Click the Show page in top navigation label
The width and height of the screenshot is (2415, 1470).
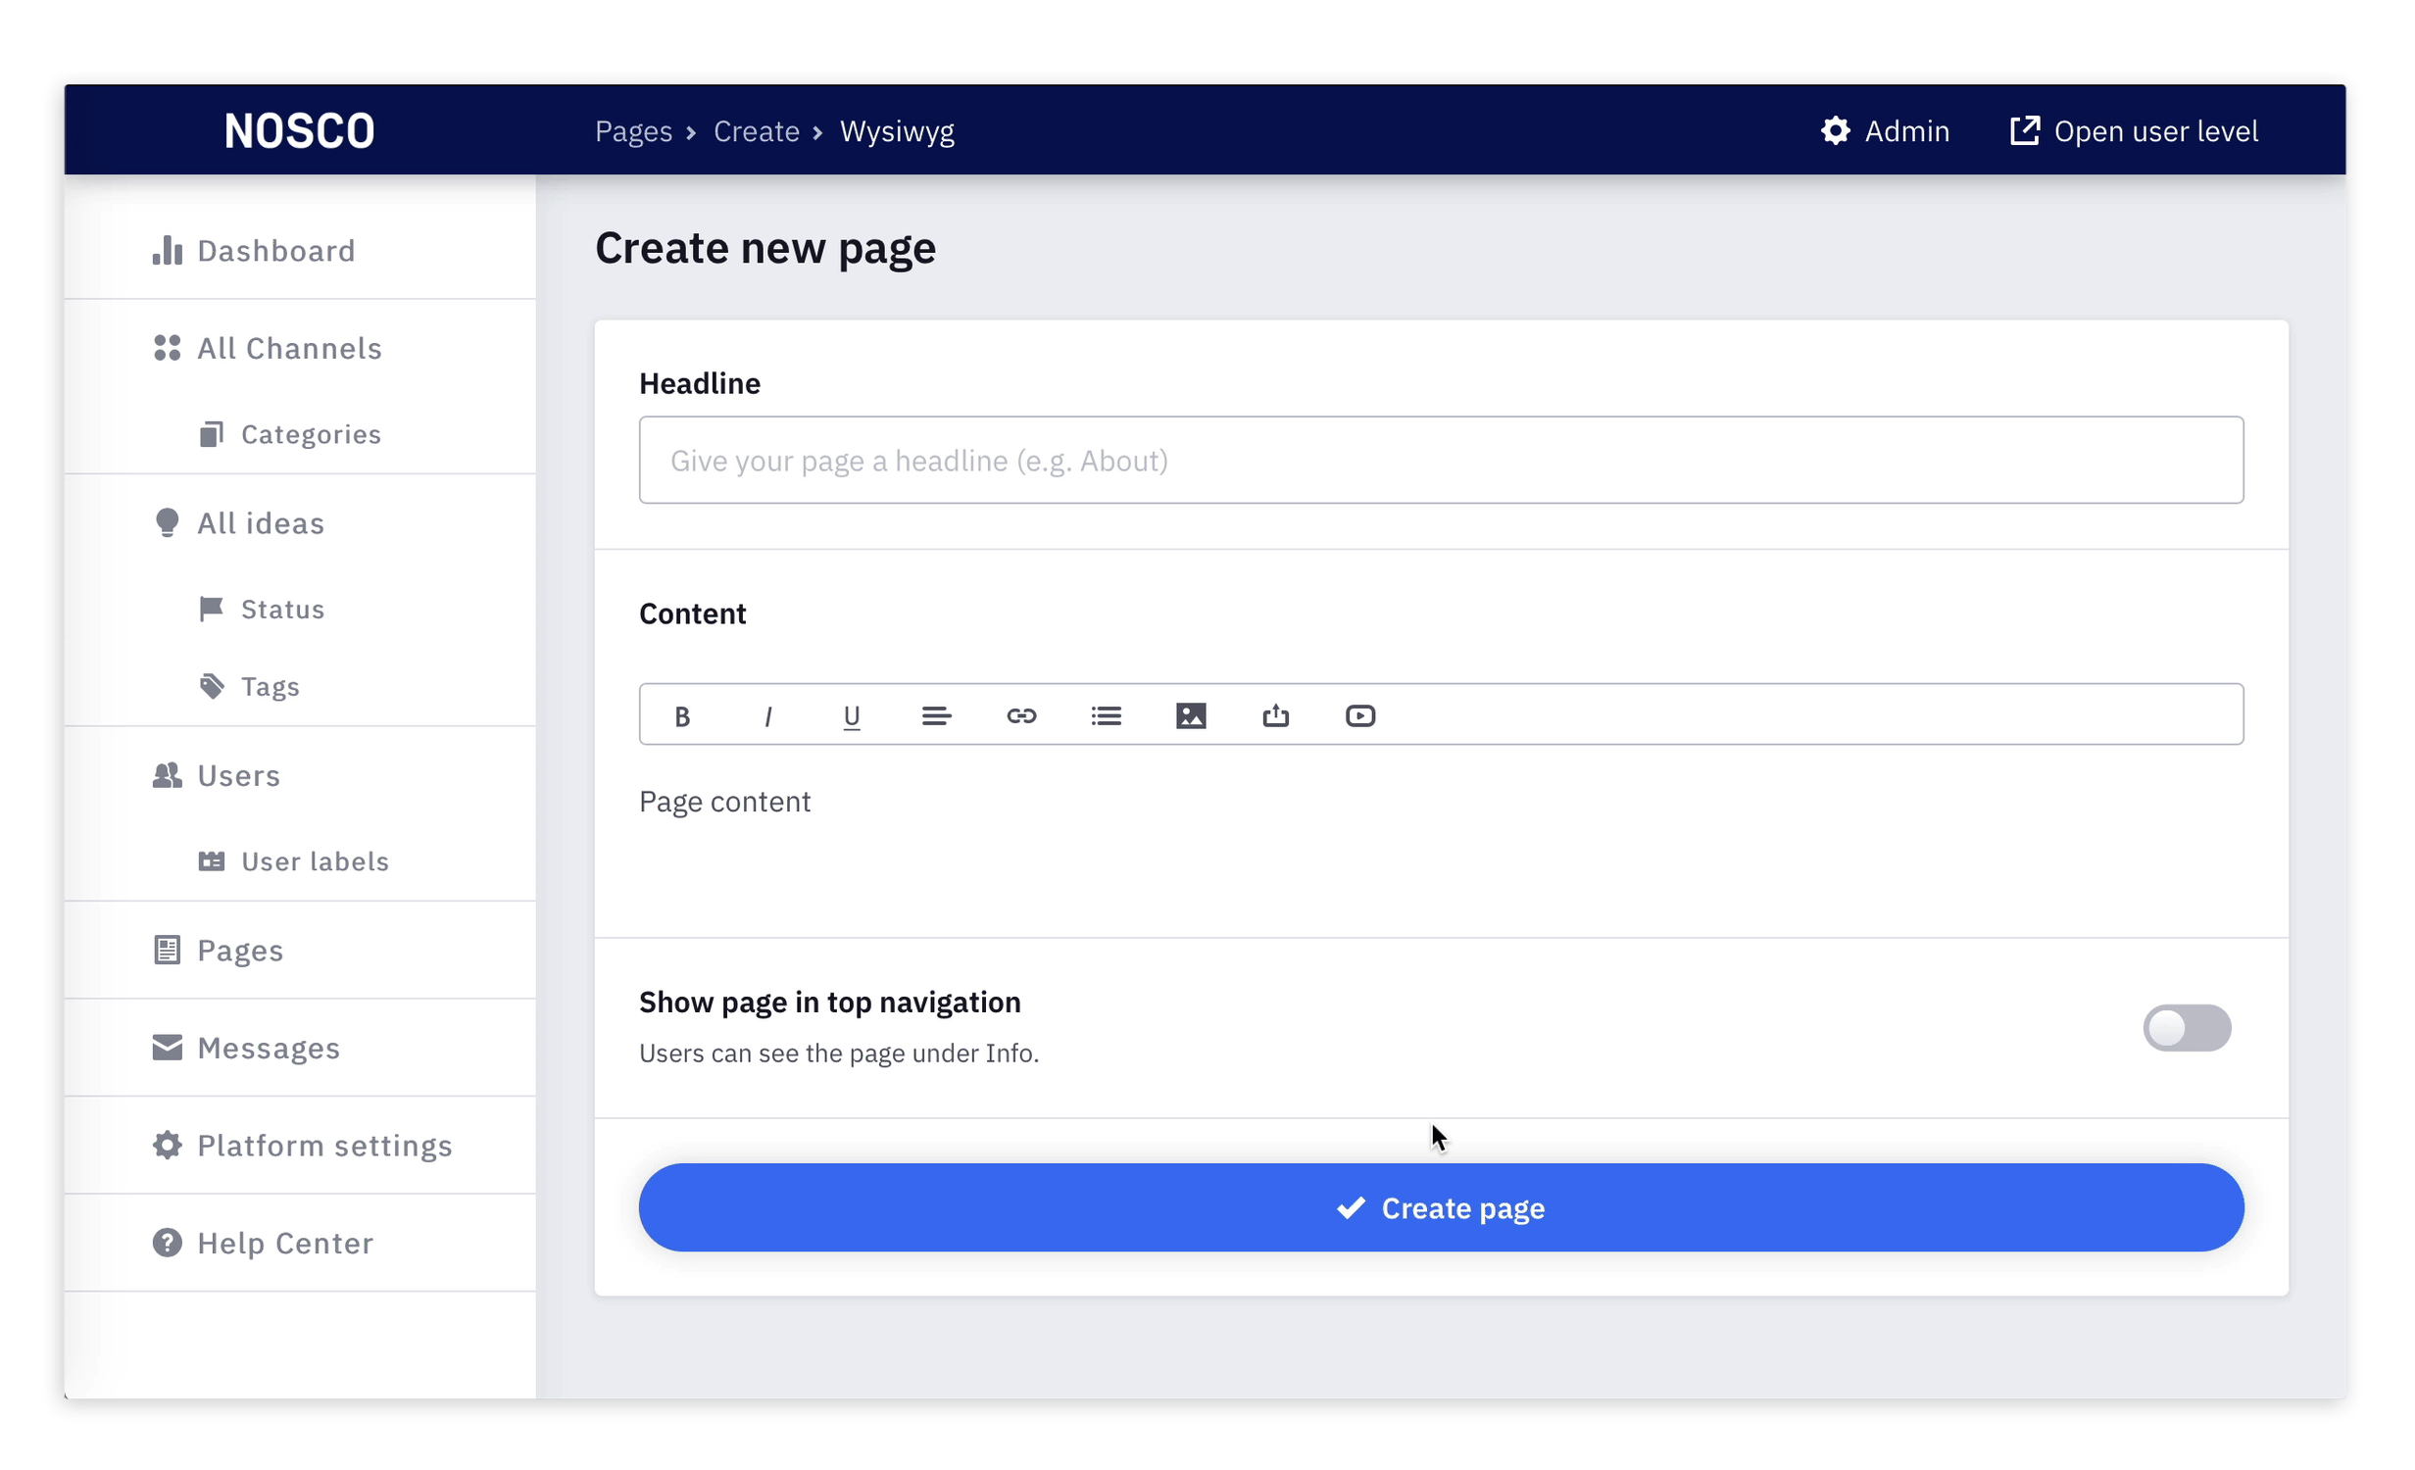(829, 1002)
